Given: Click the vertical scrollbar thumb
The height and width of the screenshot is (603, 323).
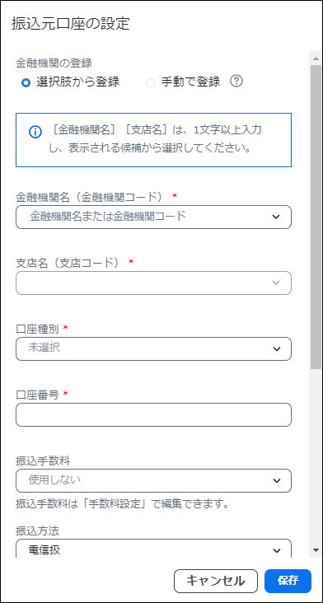Looking at the screenshot, I should click(316, 217).
